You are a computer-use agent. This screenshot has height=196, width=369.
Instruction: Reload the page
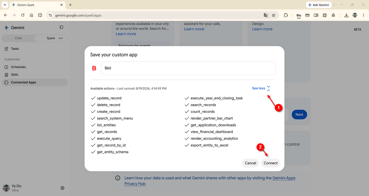23,15
